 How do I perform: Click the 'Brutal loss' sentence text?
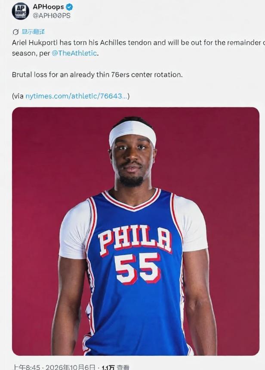[97, 75]
